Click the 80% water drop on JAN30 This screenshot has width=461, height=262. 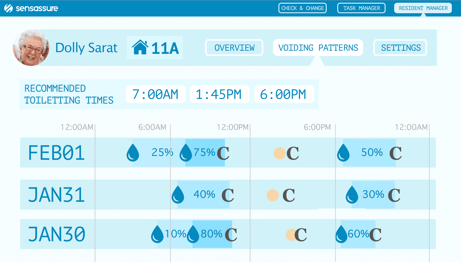pos(193,234)
